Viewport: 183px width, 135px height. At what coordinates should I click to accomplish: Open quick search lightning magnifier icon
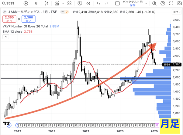click(154, 3)
